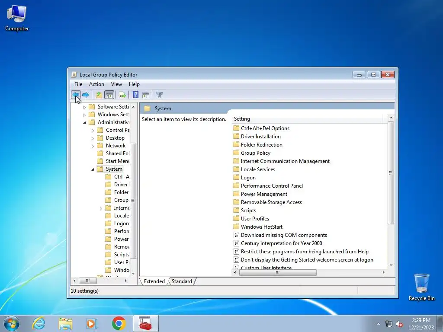Expand the Control Panel tree node
The height and width of the screenshot is (332, 443).
tap(93, 131)
